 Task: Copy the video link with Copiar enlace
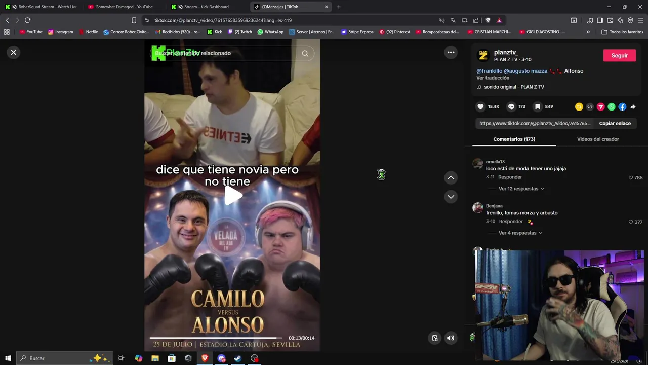coord(615,123)
